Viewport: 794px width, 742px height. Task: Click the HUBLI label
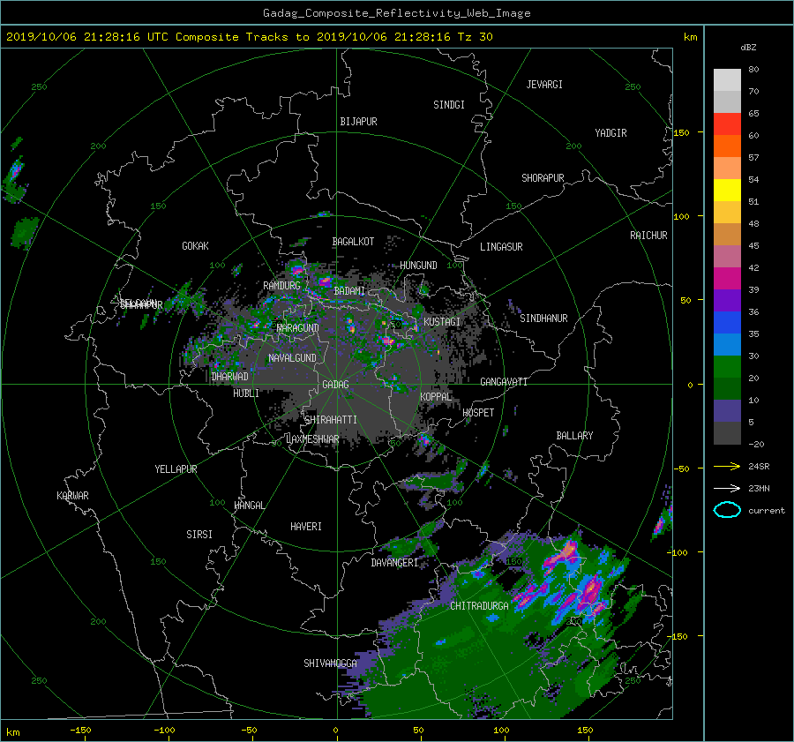tap(246, 393)
